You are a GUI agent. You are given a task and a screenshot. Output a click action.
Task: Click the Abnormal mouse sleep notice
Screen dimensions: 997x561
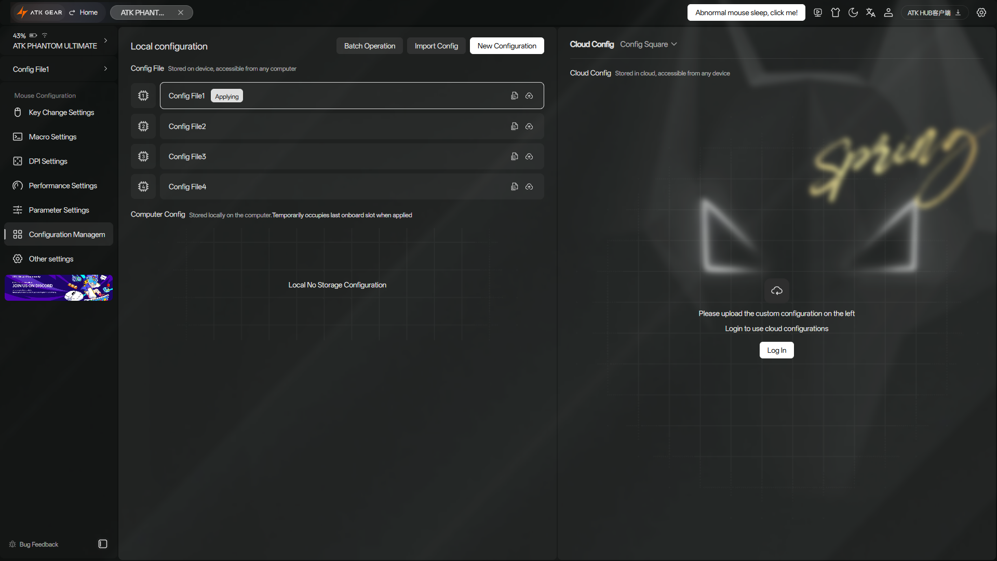tap(746, 12)
